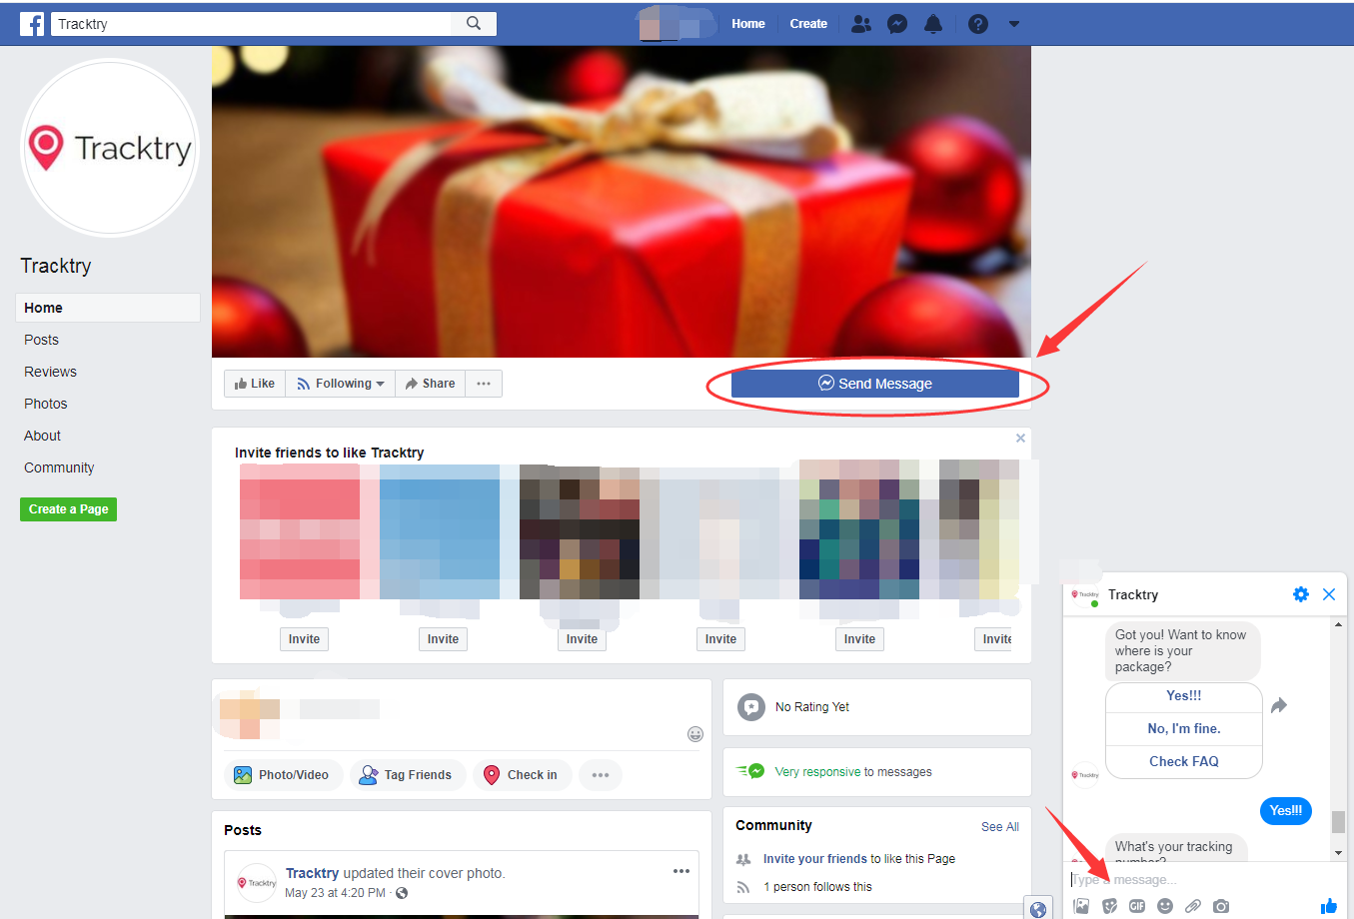Open About in the page sidebar
This screenshot has width=1354, height=919.
[42, 436]
